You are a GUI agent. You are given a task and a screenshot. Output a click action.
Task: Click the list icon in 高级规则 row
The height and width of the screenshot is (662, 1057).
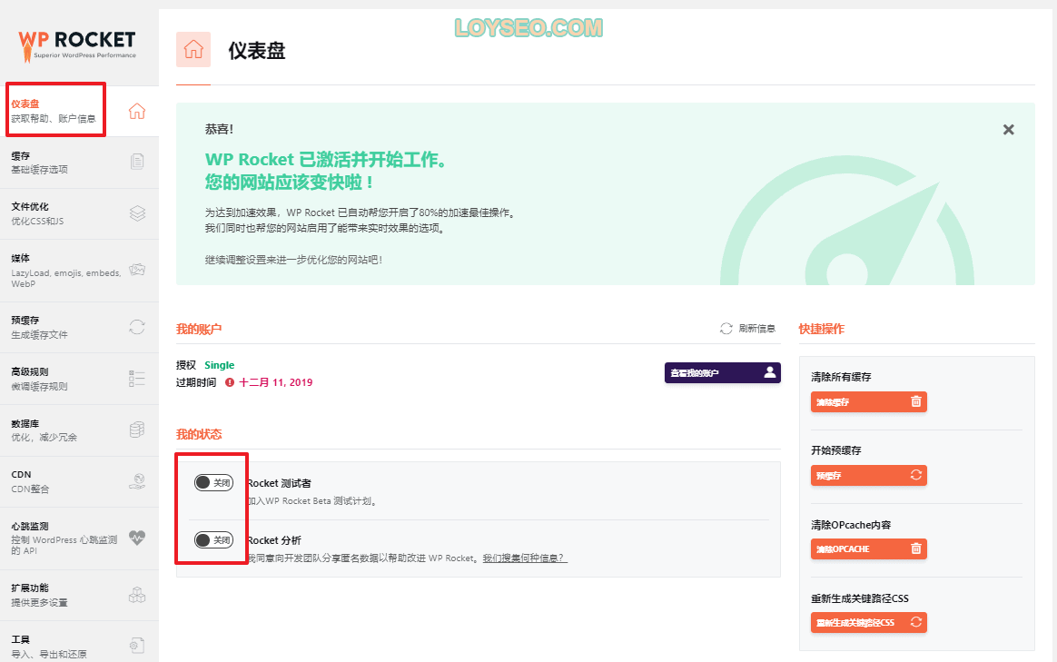click(137, 378)
